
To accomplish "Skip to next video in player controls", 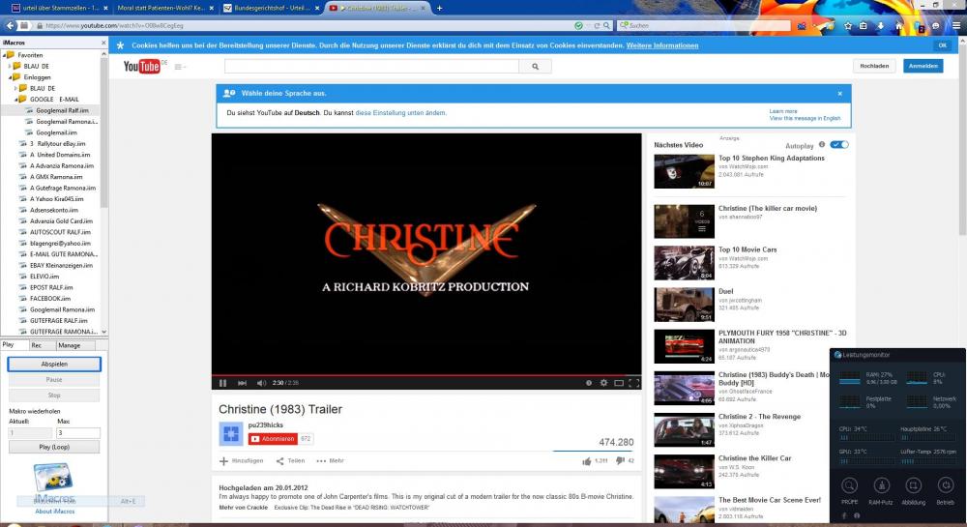I will 243,383.
